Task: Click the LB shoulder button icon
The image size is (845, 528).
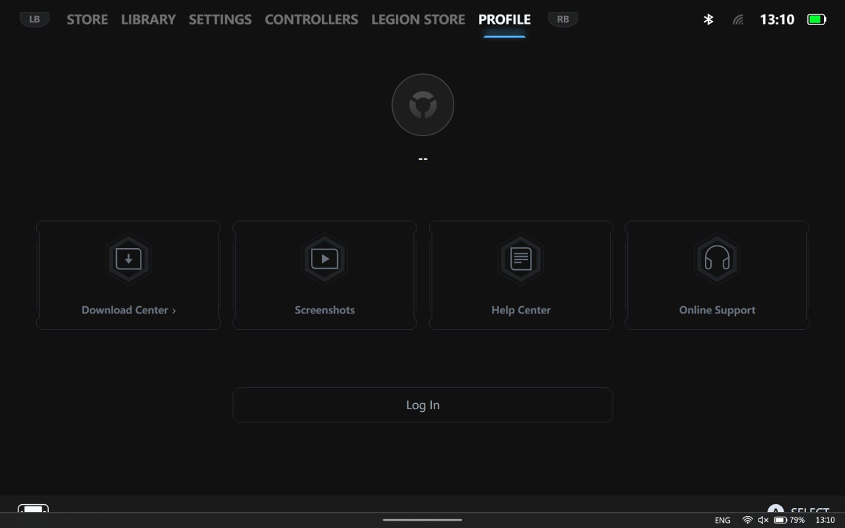Action: [x=34, y=19]
